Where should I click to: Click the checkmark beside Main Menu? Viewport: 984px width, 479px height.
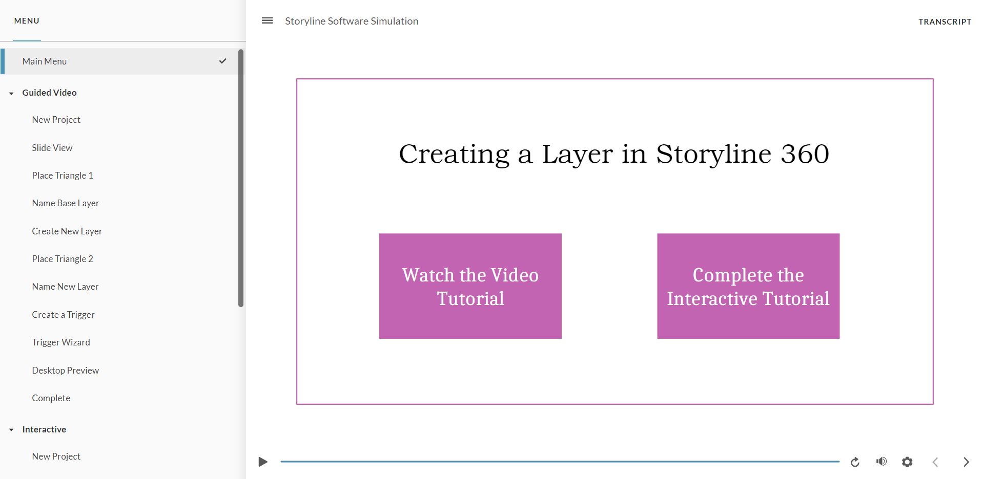222,61
